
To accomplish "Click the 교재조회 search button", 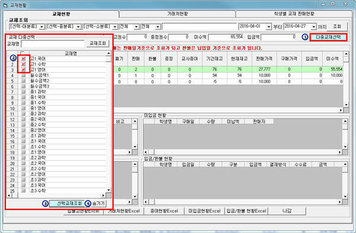I will [98, 43].
